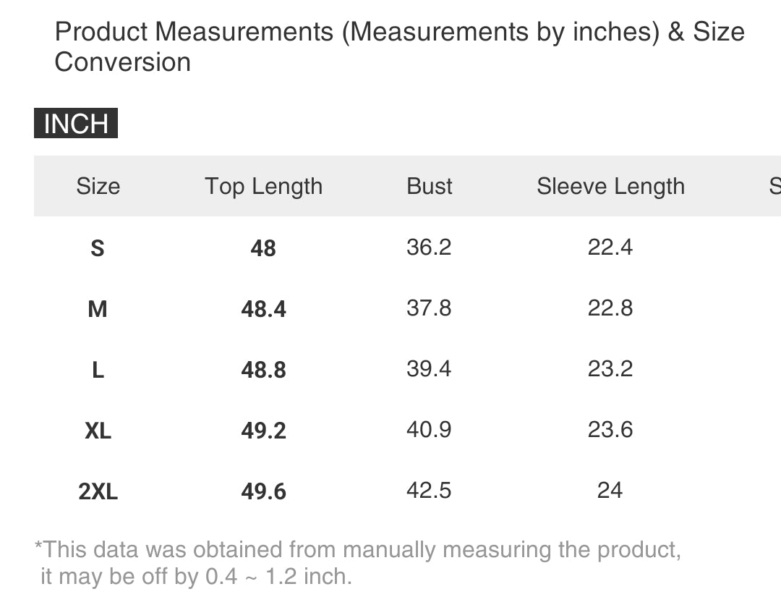Click the manual measuring disclaimer note
The height and width of the screenshot is (597, 781).
(x=358, y=562)
